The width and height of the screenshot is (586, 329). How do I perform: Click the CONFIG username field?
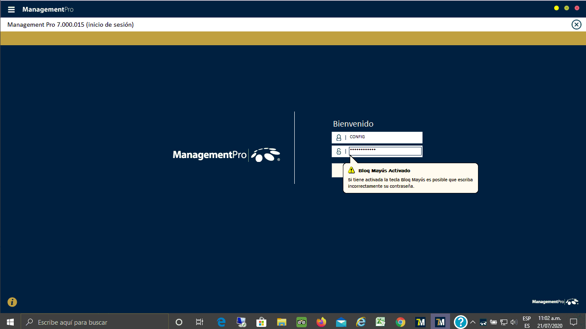[385, 137]
